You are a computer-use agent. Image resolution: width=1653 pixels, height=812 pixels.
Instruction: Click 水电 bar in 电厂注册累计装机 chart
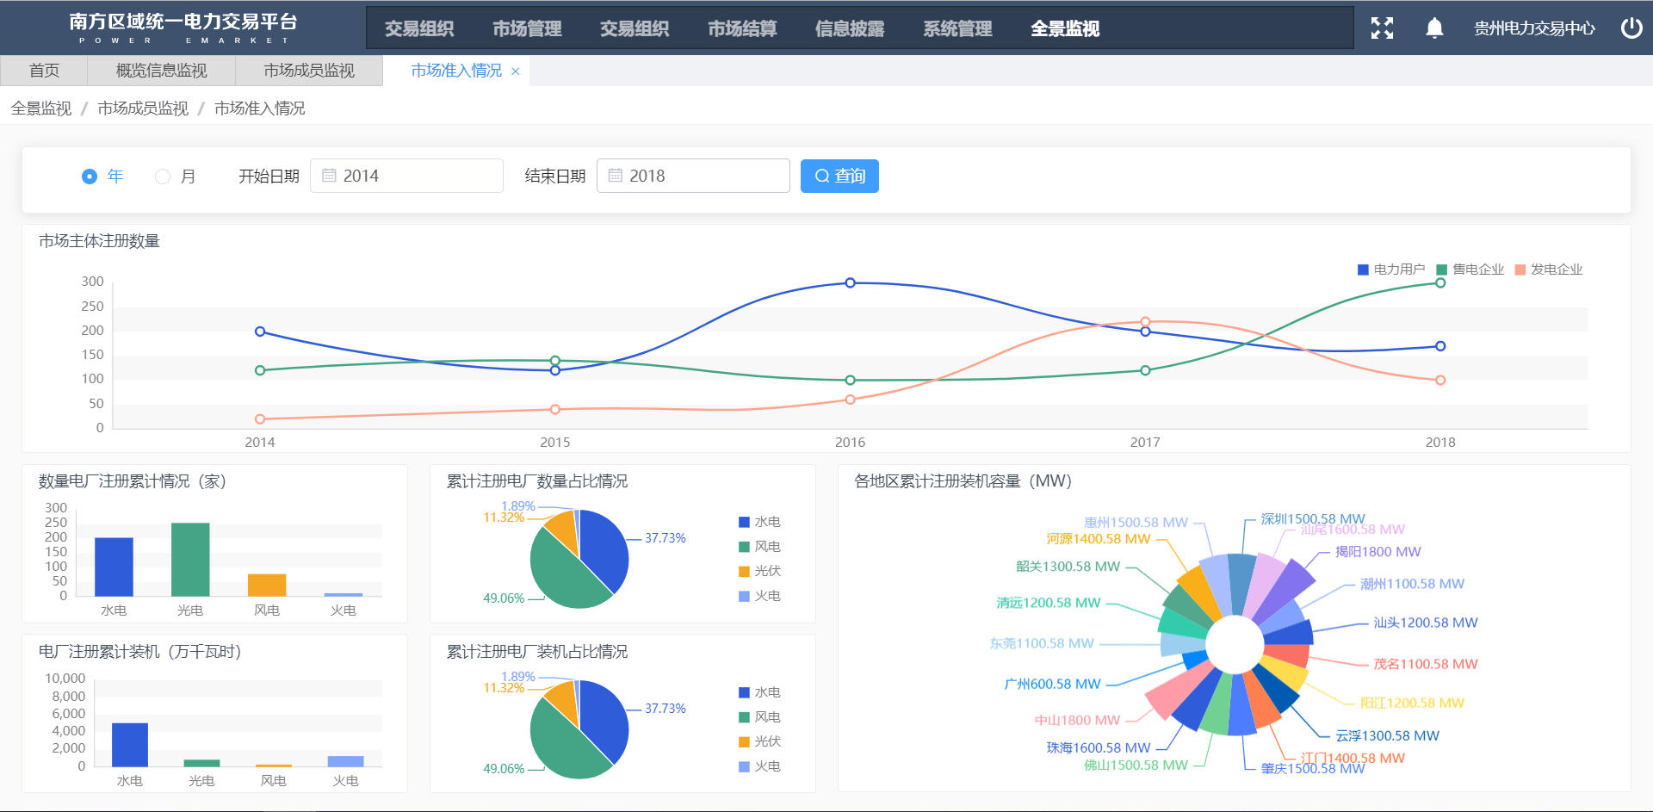click(x=130, y=745)
